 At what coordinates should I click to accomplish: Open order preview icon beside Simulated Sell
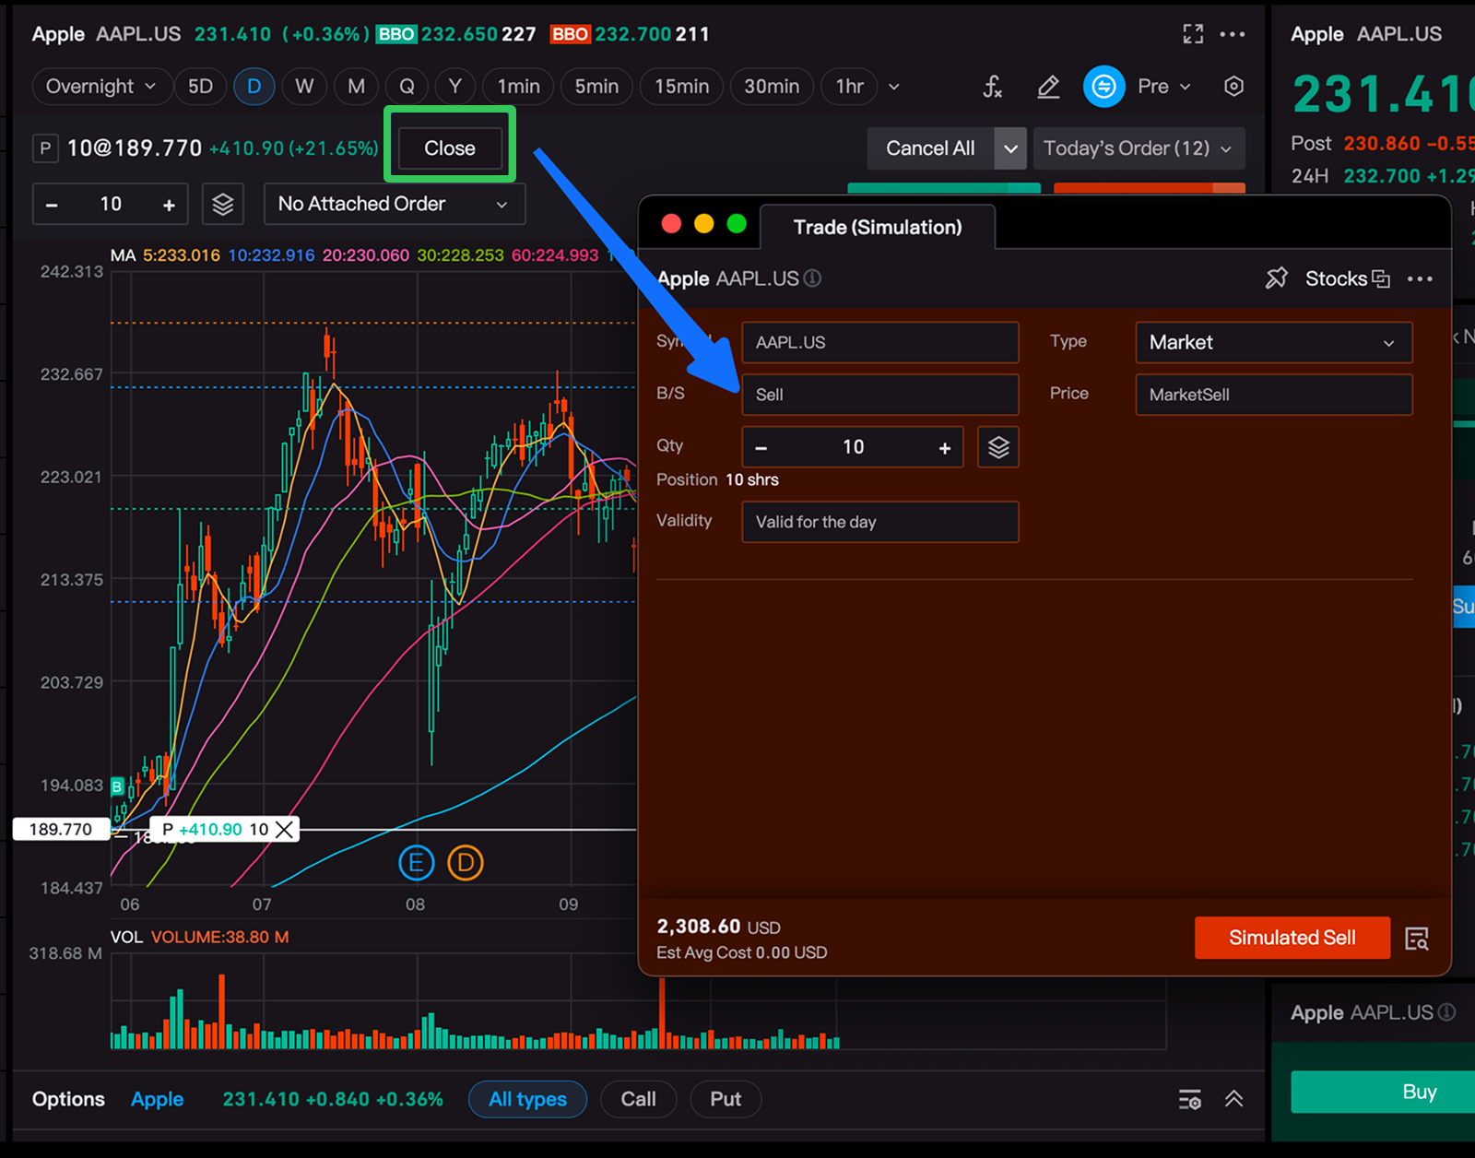pyautogui.click(x=1416, y=939)
